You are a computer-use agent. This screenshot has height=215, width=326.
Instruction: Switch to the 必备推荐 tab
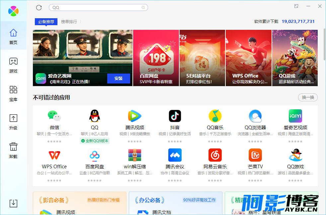46,22
